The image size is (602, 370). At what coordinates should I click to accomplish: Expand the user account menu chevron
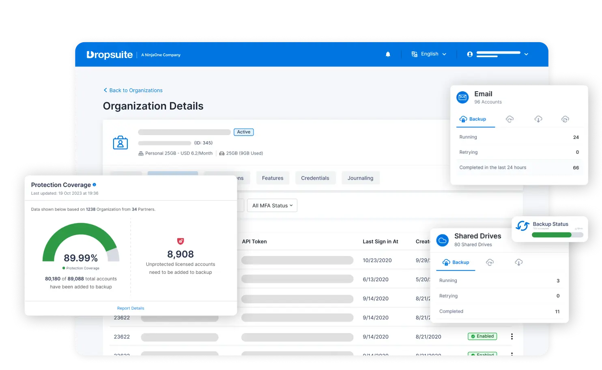point(526,54)
